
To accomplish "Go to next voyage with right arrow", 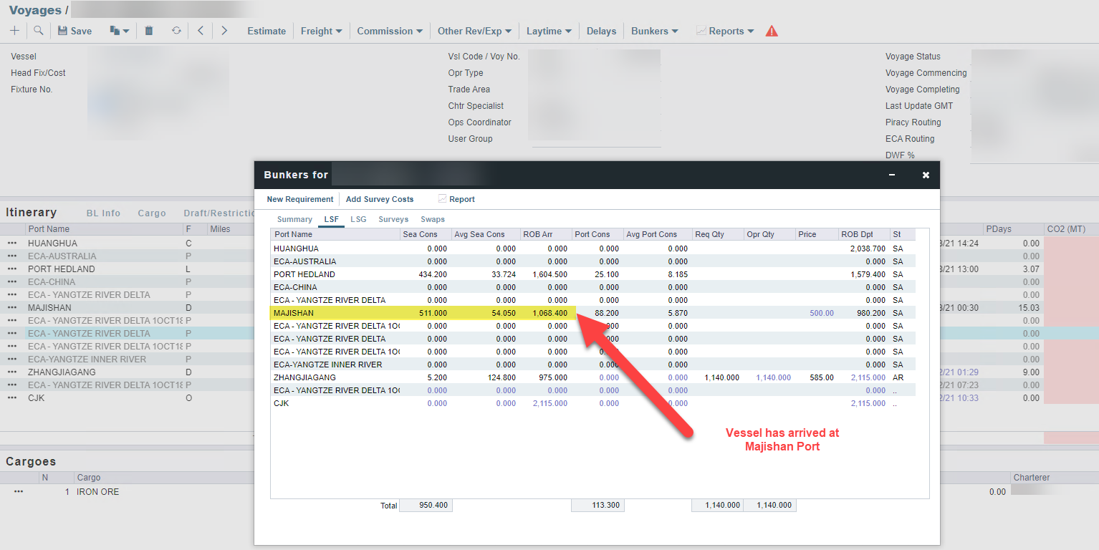I will (224, 31).
